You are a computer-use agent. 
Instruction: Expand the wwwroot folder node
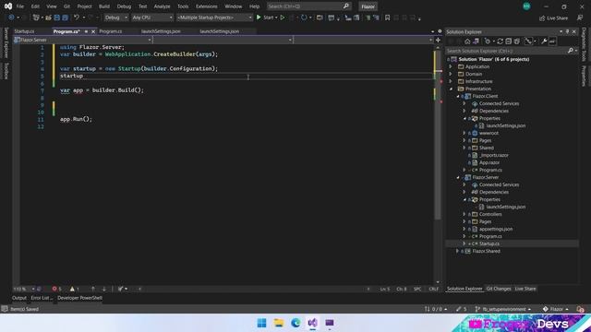464,133
